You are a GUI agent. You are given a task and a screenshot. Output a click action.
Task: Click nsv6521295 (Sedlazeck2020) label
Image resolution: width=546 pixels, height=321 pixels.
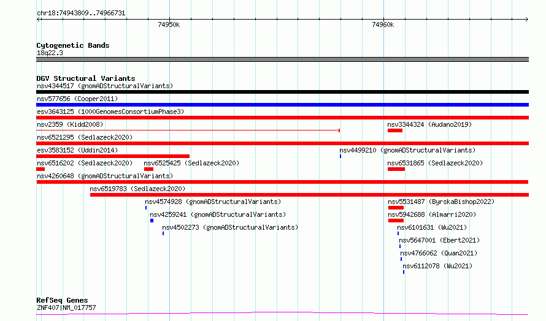coord(85,137)
